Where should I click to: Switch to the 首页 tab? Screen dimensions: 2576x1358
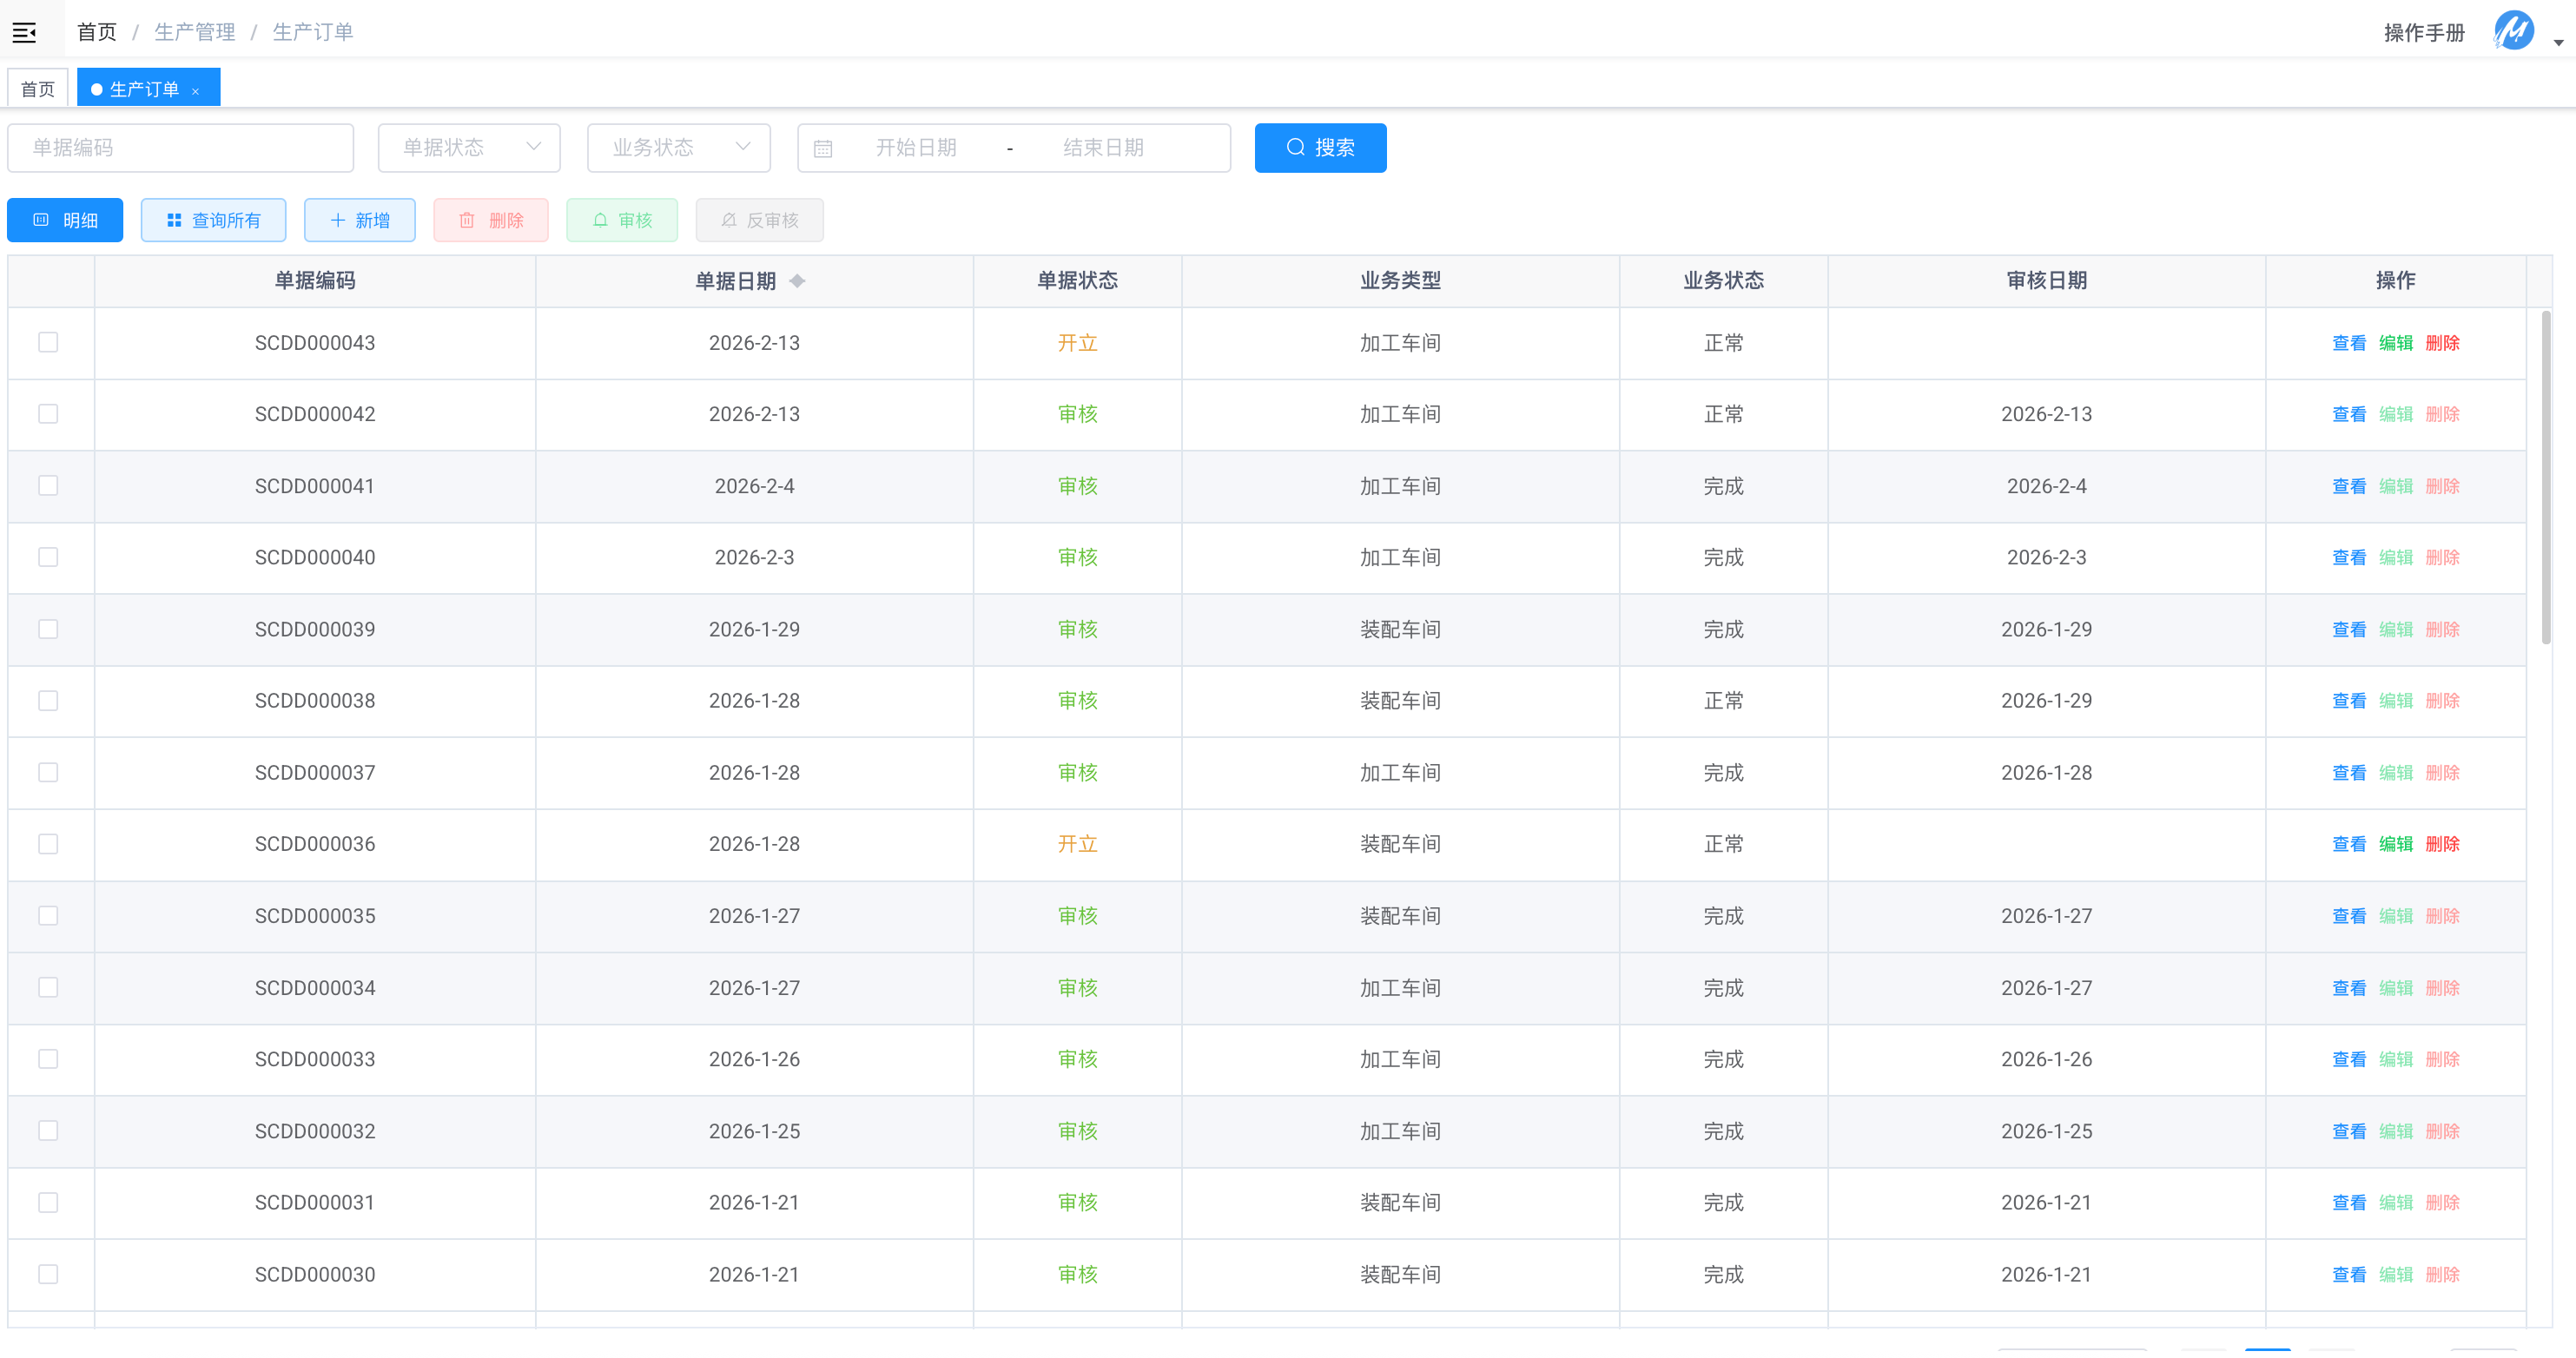click(x=38, y=89)
